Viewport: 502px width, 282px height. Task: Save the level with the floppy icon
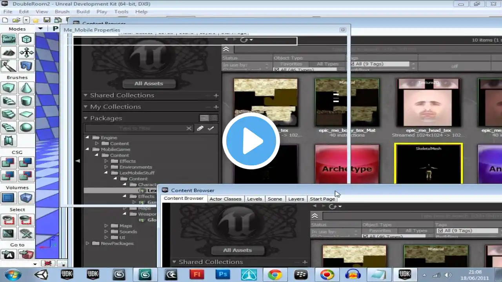47,20
